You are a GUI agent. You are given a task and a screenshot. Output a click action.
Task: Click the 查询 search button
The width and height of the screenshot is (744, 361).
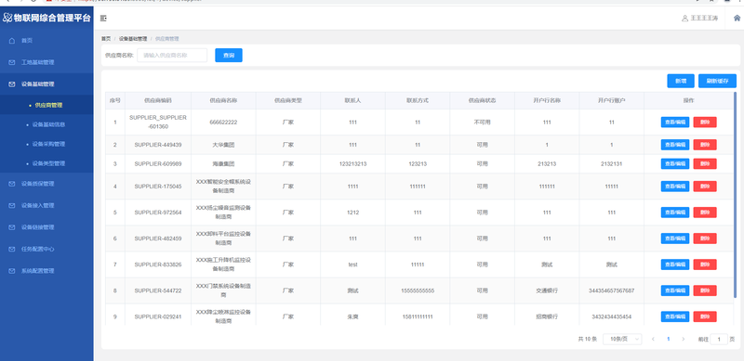pyautogui.click(x=229, y=56)
